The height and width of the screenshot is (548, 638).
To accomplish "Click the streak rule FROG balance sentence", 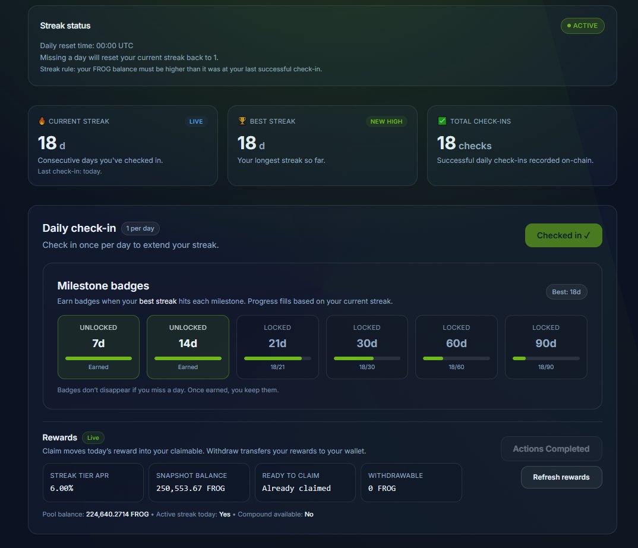I will 181,69.
